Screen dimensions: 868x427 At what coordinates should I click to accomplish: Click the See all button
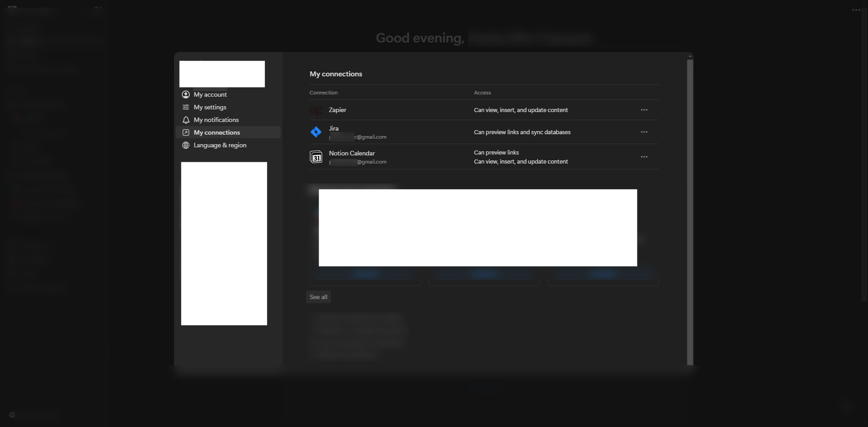click(318, 297)
